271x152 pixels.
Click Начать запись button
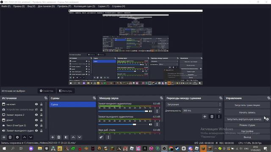tap(247, 113)
